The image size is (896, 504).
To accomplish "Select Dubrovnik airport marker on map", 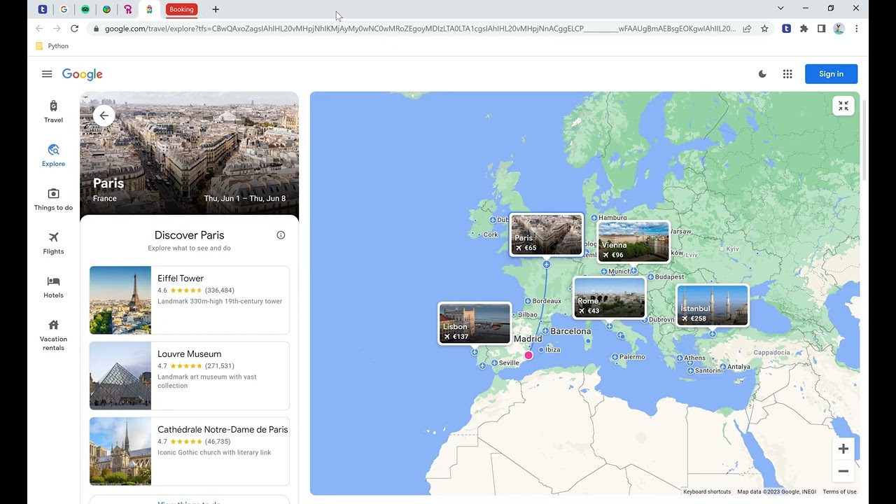I will click(644, 320).
